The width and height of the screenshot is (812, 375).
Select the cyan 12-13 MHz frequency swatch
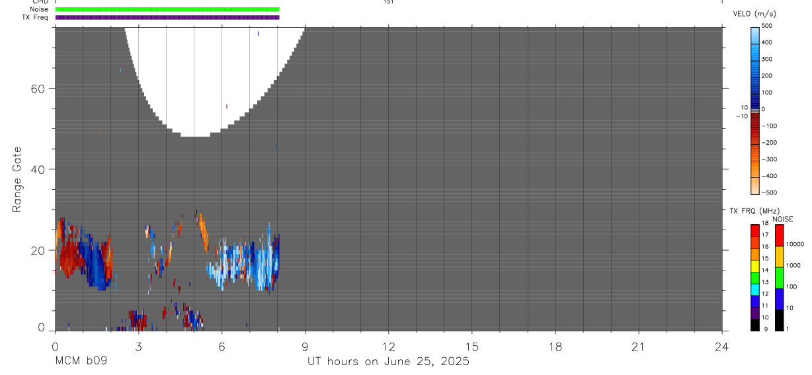tap(755, 289)
